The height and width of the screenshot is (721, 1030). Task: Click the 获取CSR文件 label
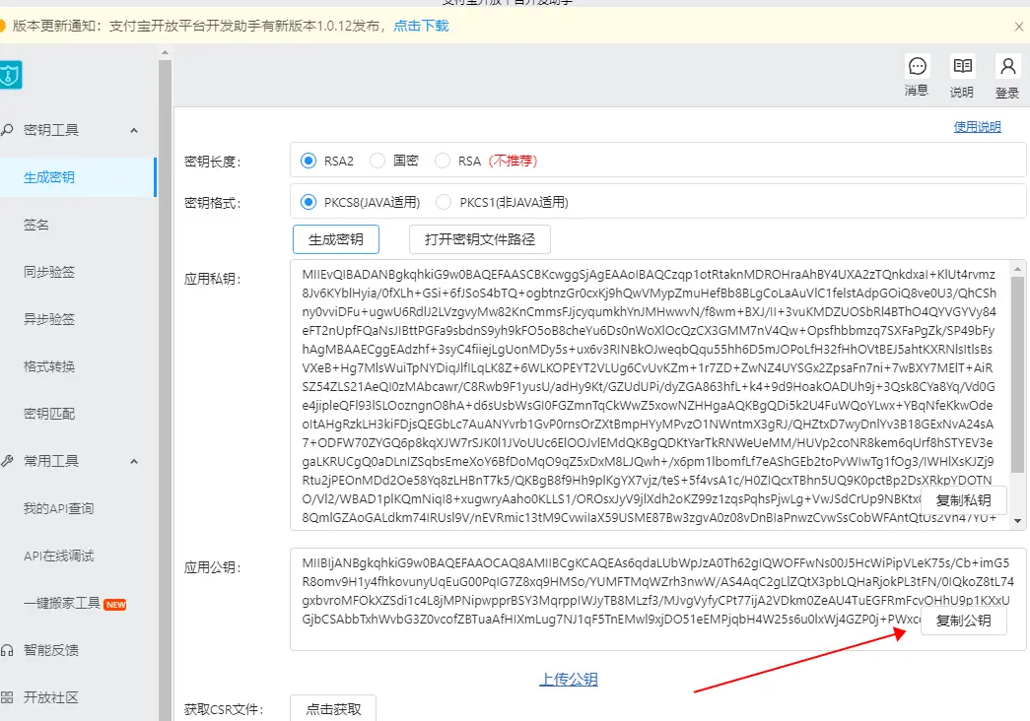[224, 709]
